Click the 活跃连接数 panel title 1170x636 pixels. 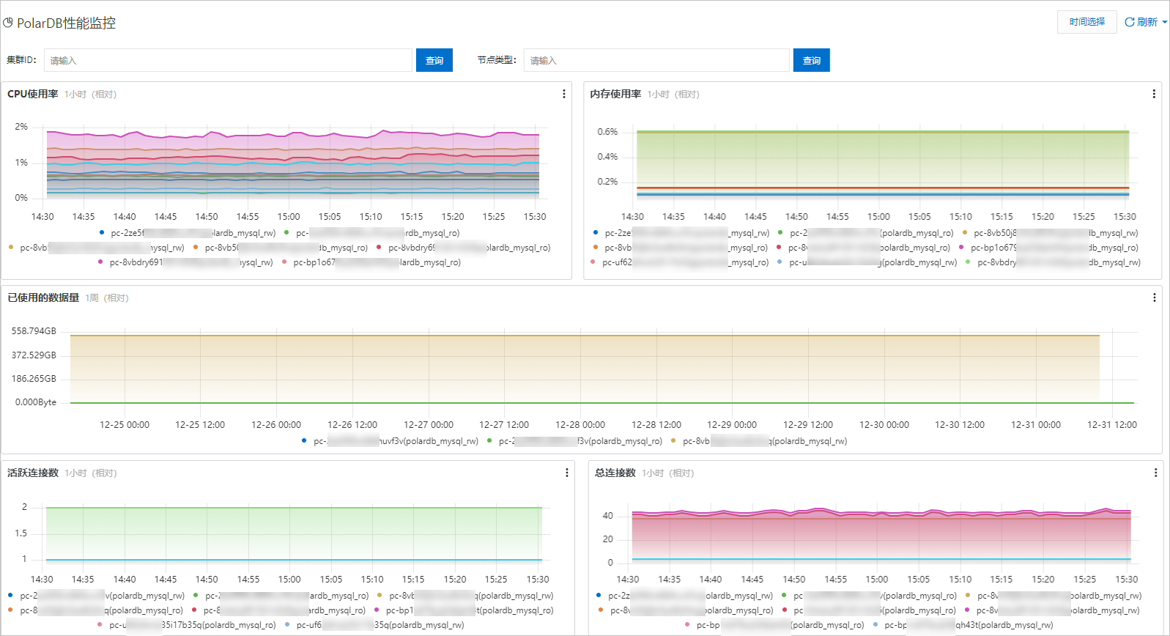(33, 473)
